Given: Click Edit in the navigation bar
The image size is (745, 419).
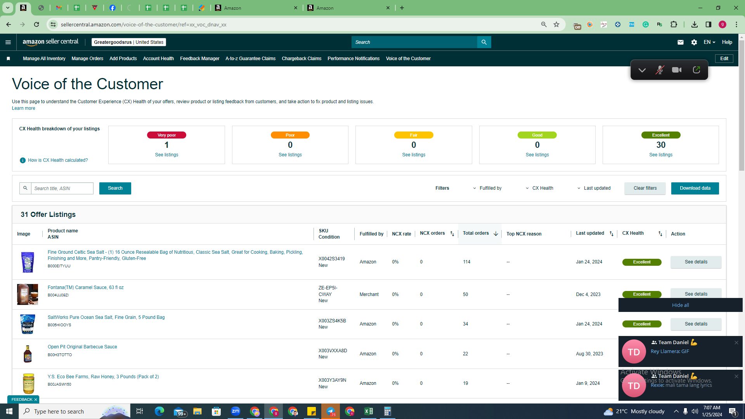Looking at the screenshot, I should pos(724,59).
